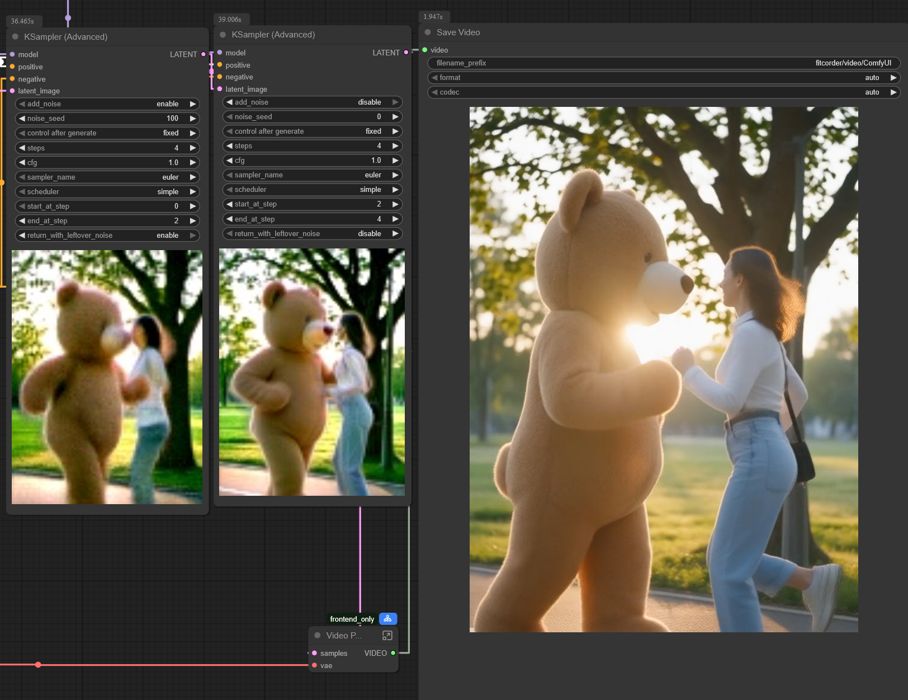The height and width of the screenshot is (700, 908).
Task: Collapse the Save Video node using its title dot
Action: tap(428, 32)
